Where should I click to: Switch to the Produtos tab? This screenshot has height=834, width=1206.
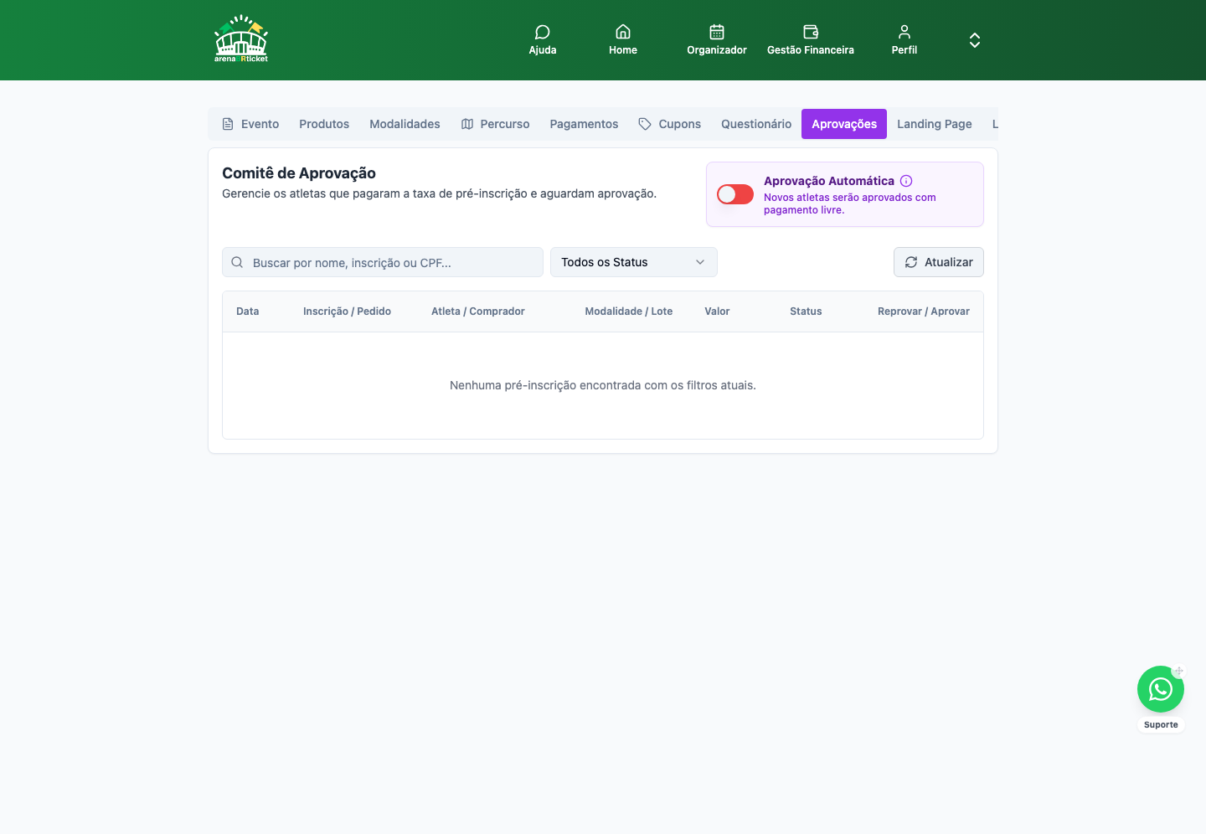pos(324,124)
